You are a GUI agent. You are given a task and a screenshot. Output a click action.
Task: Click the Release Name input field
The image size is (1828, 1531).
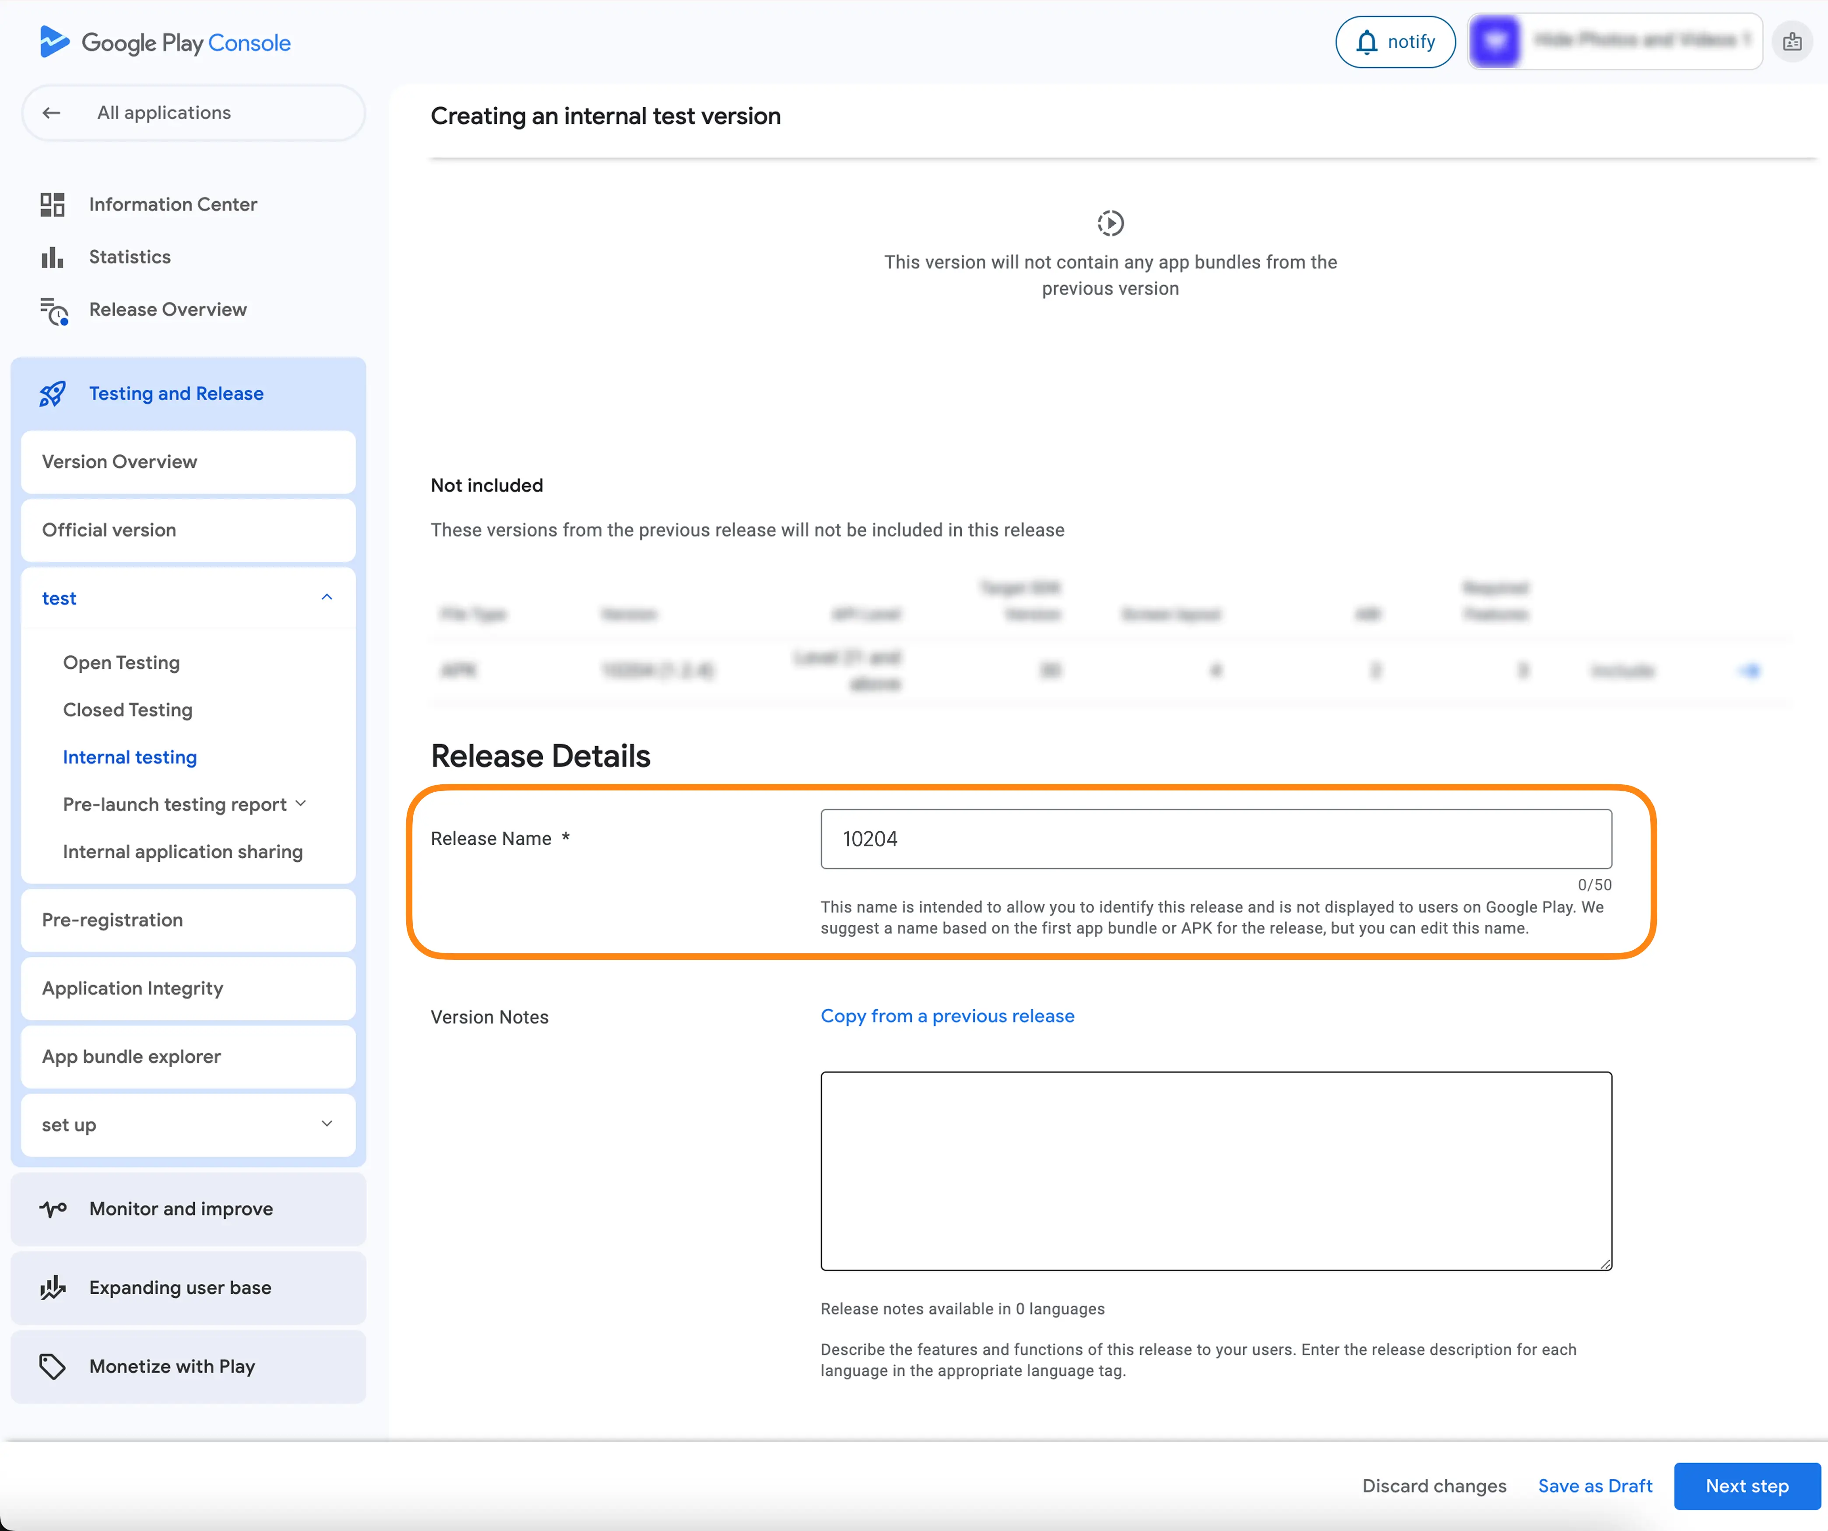point(1216,839)
